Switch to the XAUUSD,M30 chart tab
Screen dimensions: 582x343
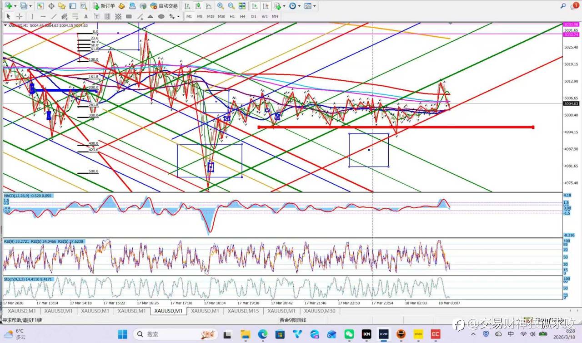coord(320,311)
